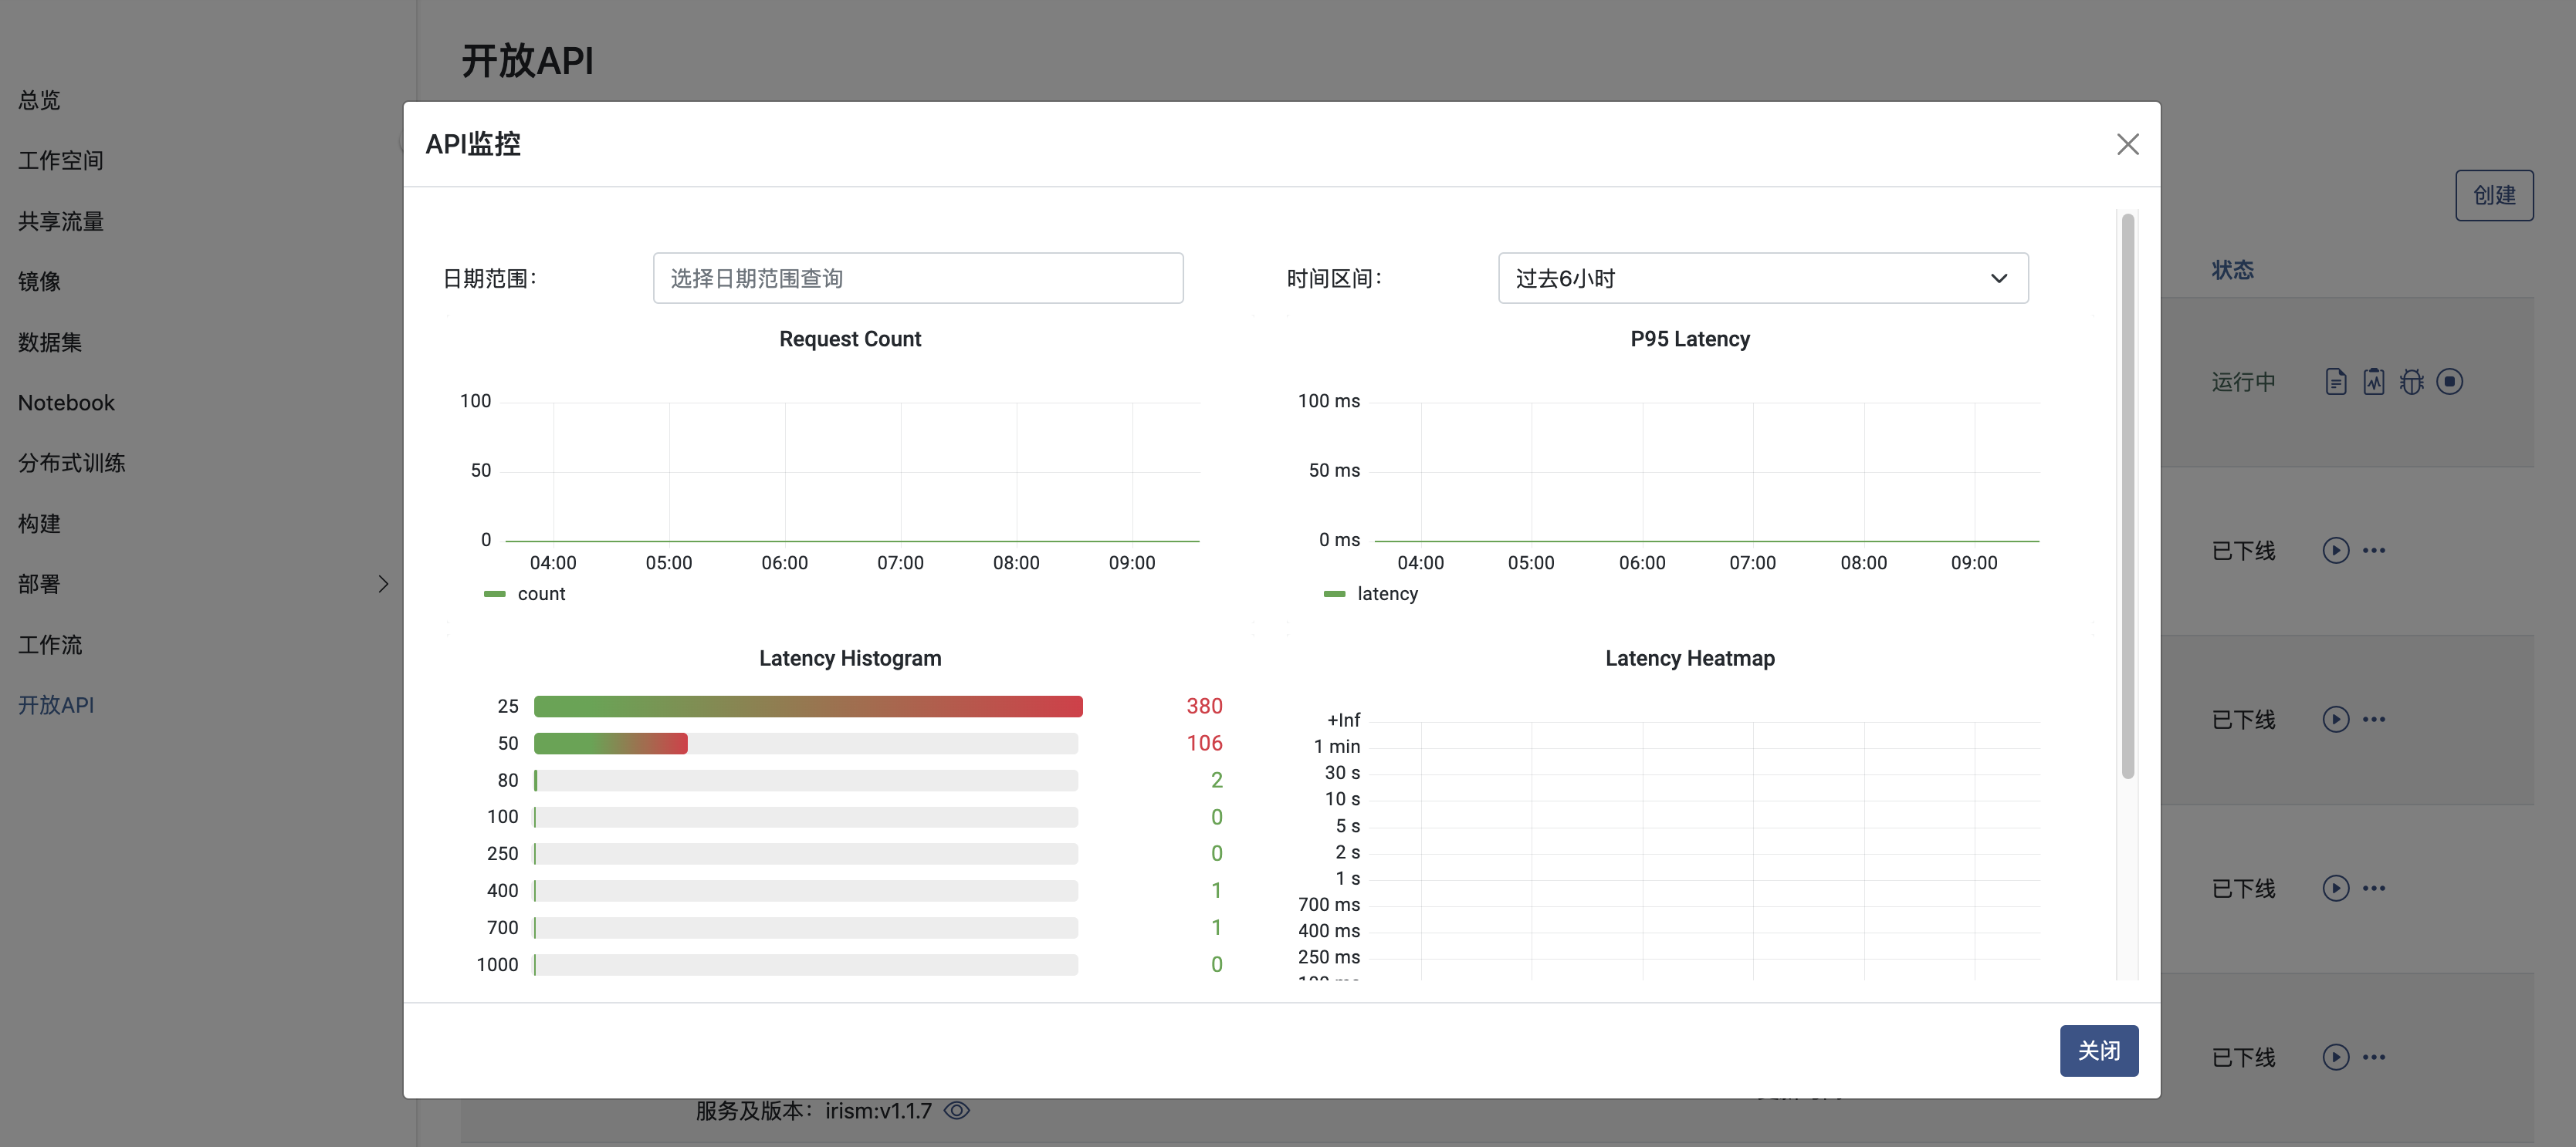Expand the 部署 sidebar menu chevron
Viewport: 2576px width, 1147px height.
(x=383, y=583)
